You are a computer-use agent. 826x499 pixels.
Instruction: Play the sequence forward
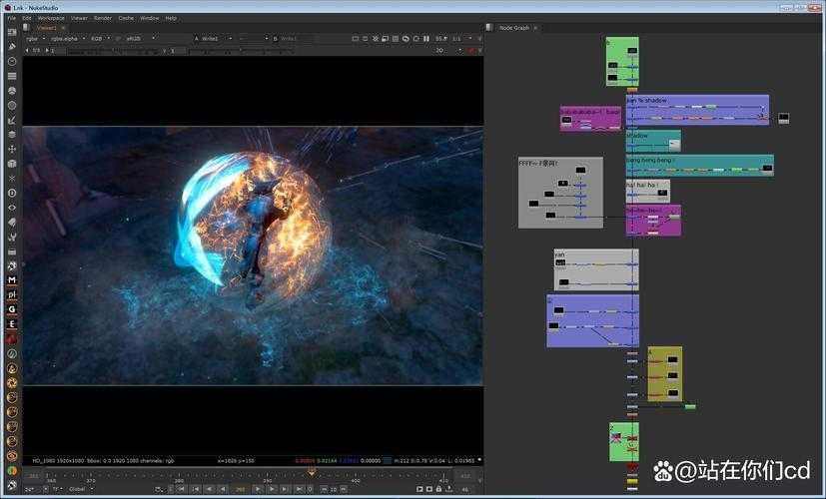click(x=258, y=489)
